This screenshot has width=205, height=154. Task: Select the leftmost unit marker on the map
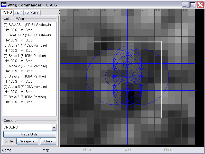pos(114,77)
